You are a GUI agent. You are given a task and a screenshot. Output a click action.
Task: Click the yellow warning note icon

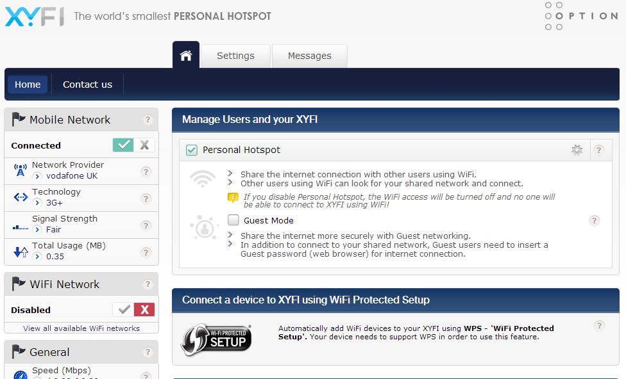pos(233,198)
